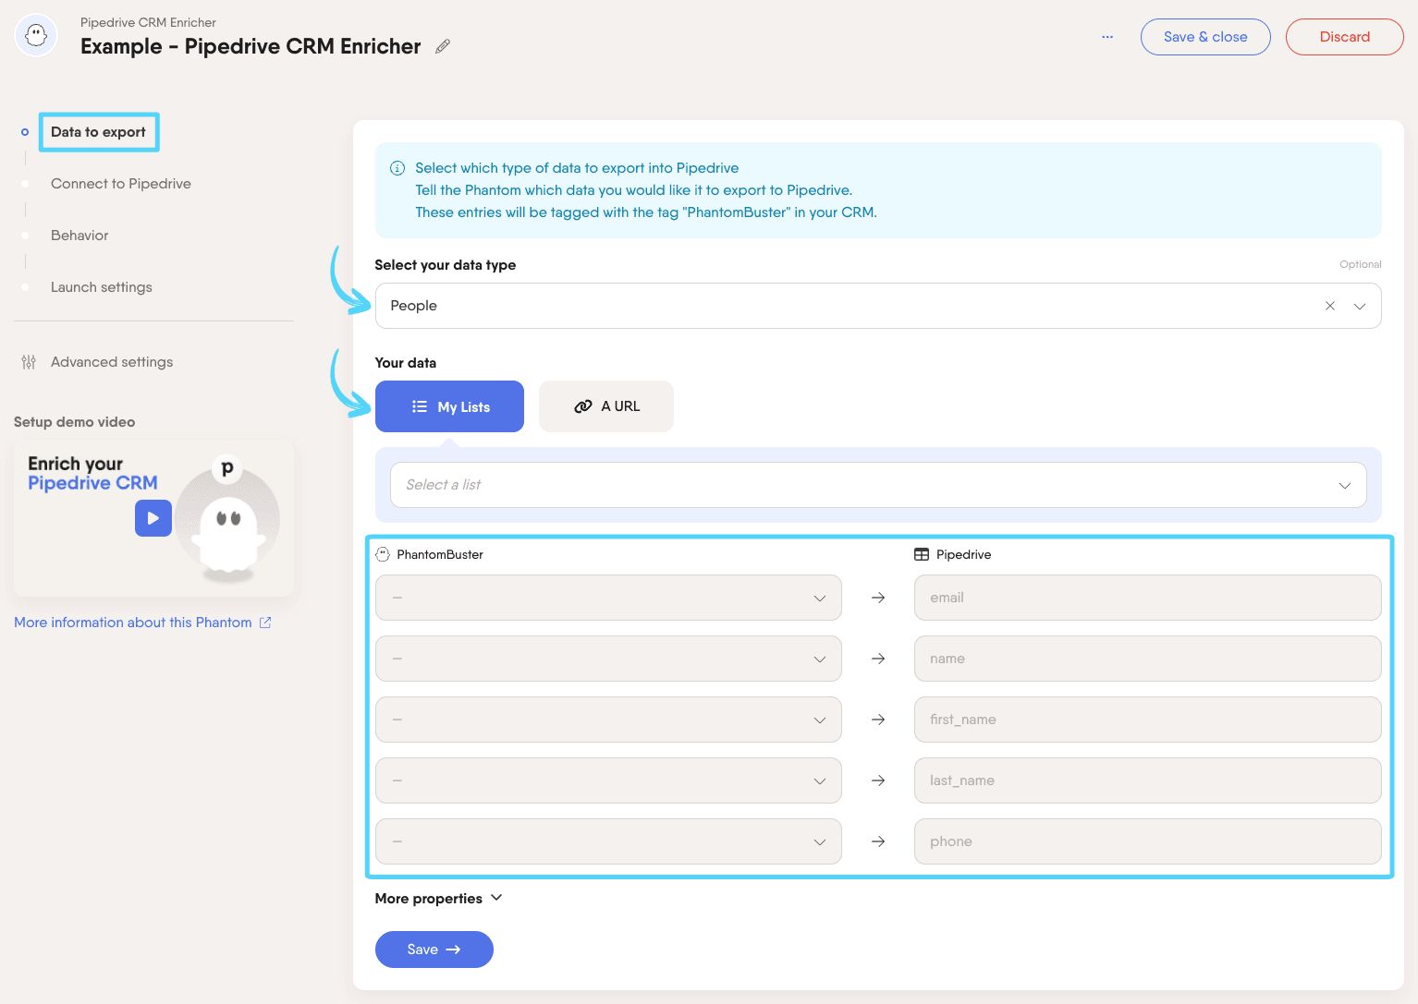Click Save & close button
This screenshot has height=1004, width=1418.
pyautogui.click(x=1205, y=37)
